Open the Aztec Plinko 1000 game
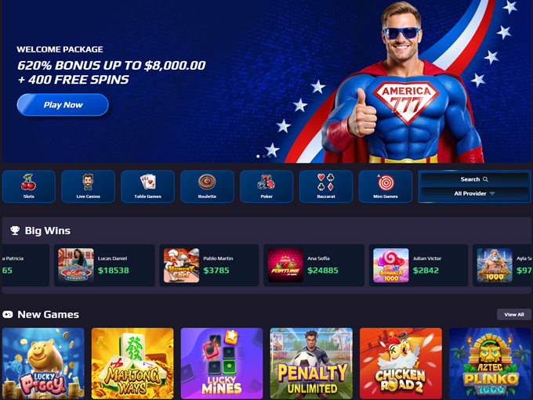 point(490,363)
